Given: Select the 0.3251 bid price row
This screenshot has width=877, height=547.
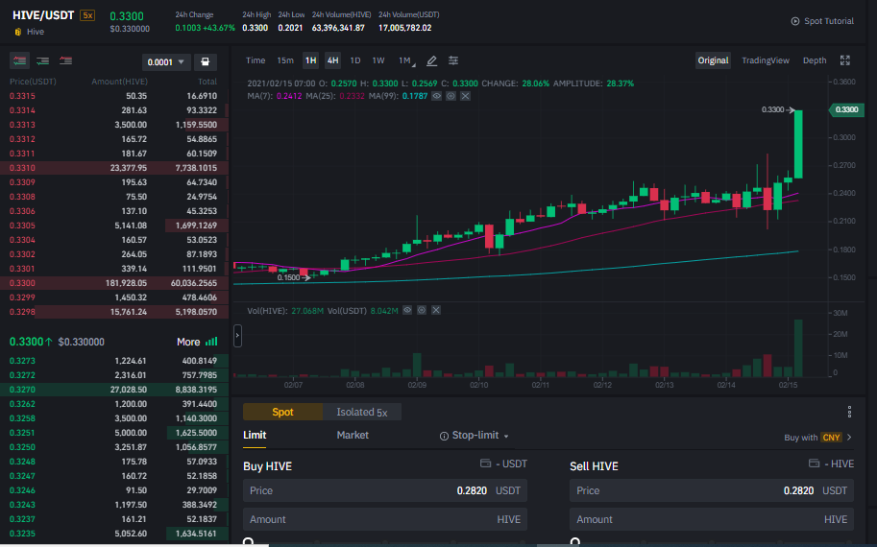Looking at the screenshot, I should (114, 433).
